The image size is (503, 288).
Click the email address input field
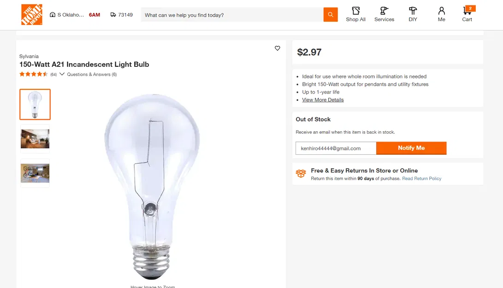pos(336,148)
